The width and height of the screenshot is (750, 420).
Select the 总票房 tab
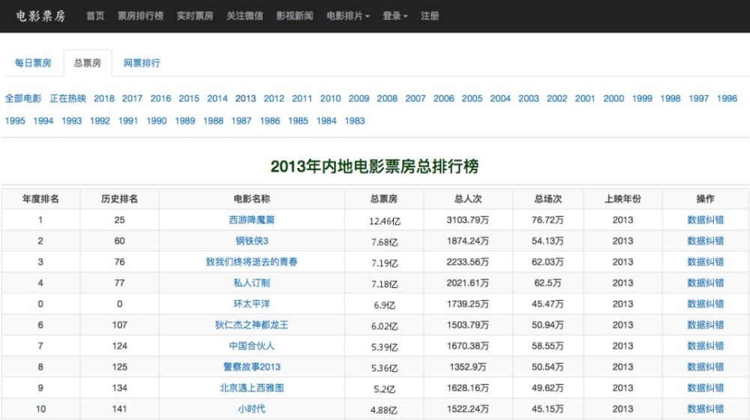click(88, 63)
